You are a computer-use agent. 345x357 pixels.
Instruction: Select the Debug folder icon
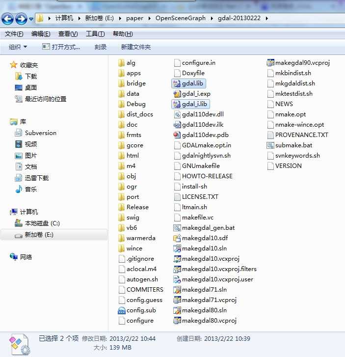click(x=122, y=104)
